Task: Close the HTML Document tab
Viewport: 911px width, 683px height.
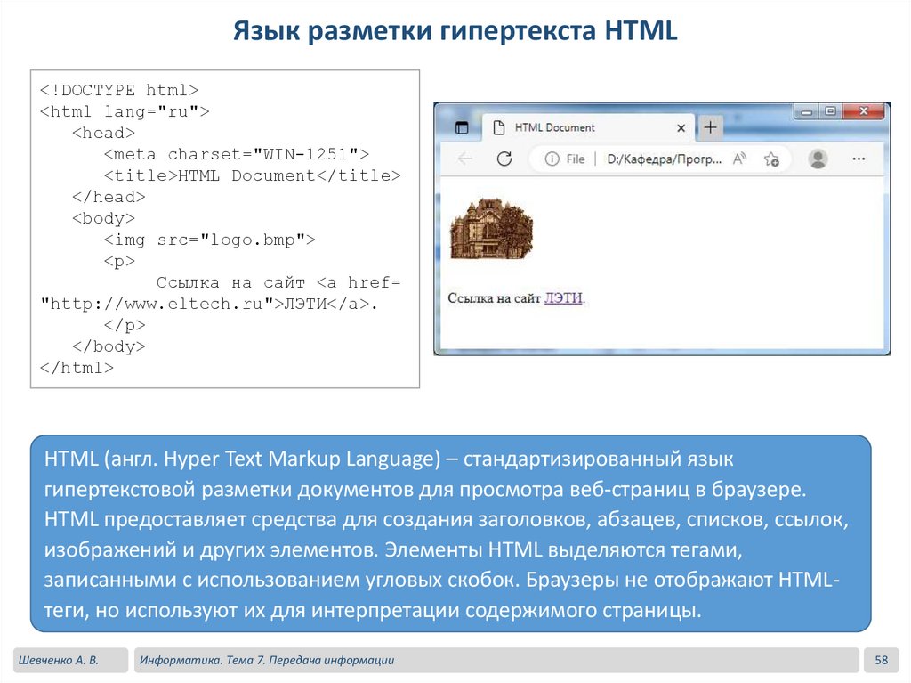Action: (681, 128)
